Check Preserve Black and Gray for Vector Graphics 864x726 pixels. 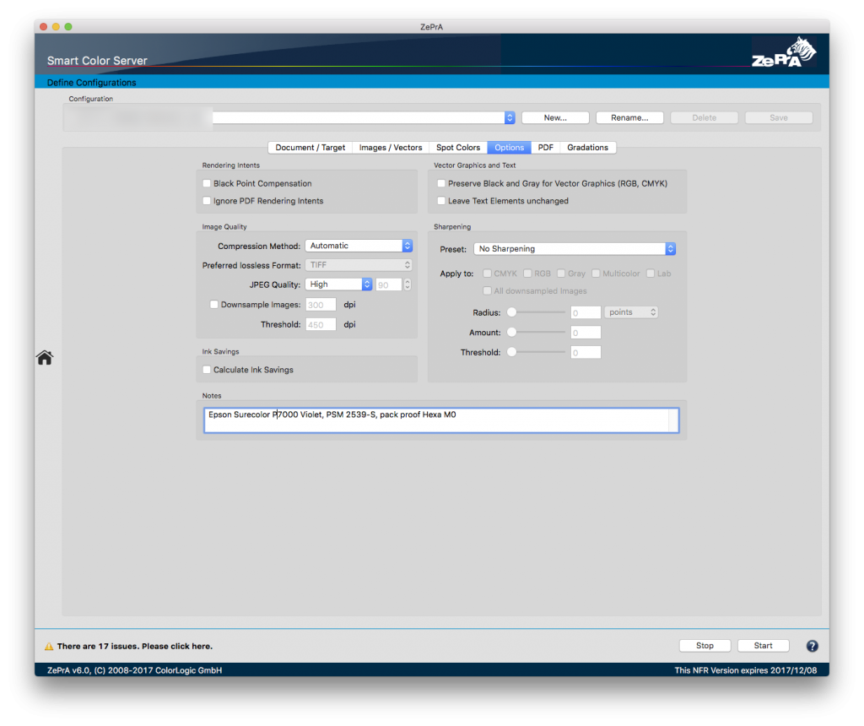pyautogui.click(x=441, y=183)
